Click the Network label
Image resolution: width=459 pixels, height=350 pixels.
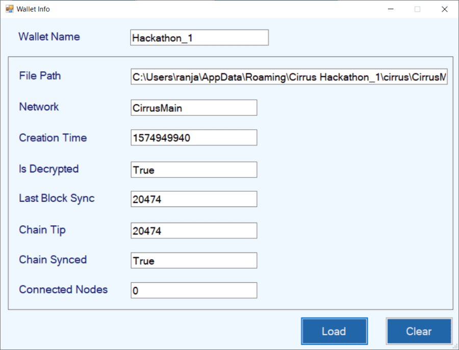tap(39, 107)
